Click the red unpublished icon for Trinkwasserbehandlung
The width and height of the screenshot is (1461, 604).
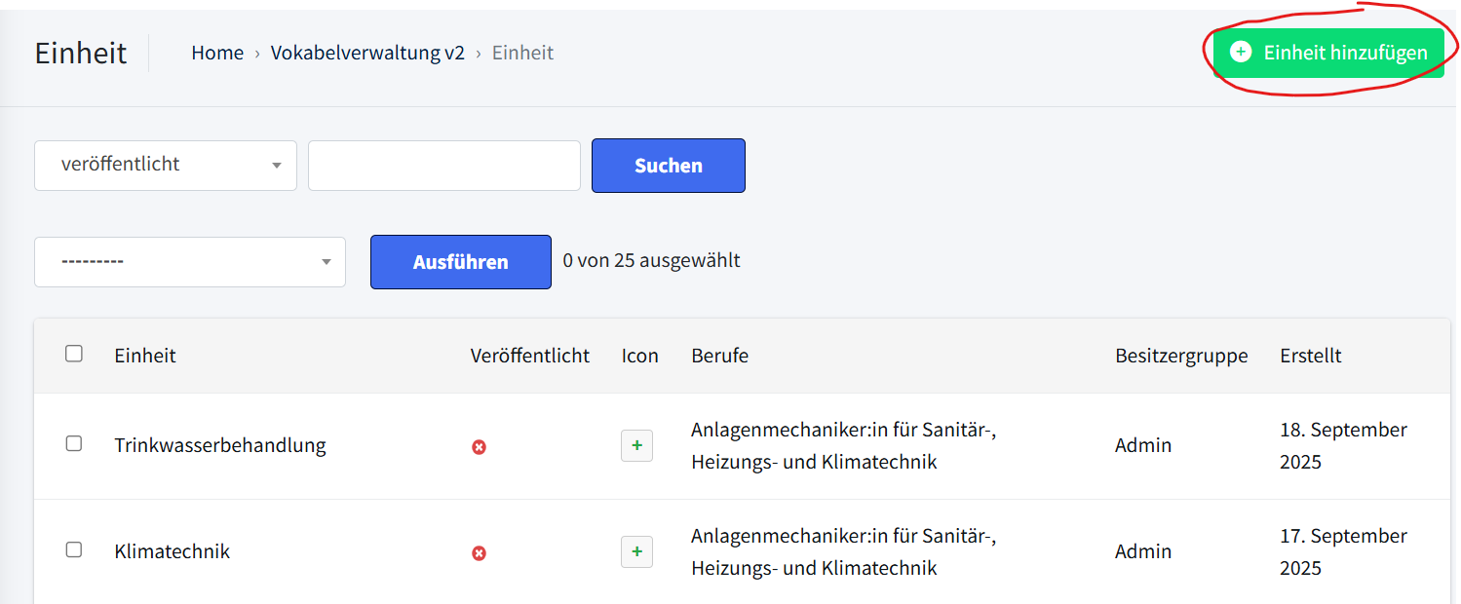pyautogui.click(x=479, y=447)
